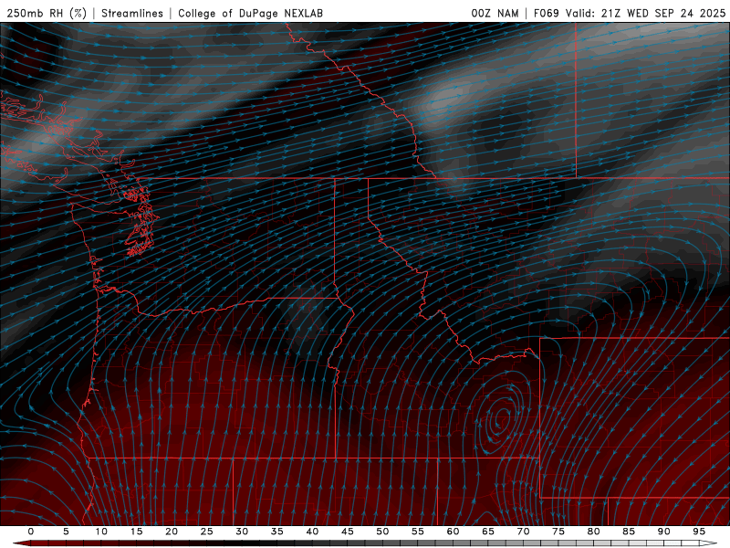Click the "75" label on the color scale
The width and height of the screenshot is (730, 548).
point(558,532)
